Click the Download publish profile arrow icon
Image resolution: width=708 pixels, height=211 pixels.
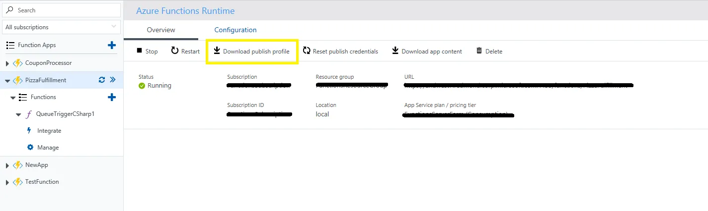coord(217,51)
